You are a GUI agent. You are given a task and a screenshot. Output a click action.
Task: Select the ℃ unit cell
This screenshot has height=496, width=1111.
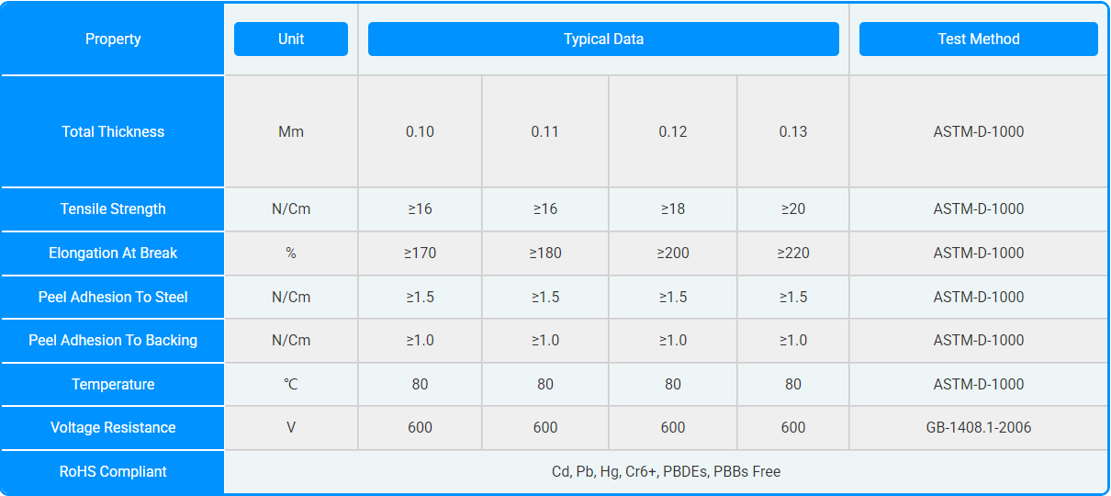pyautogui.click(x=291, y=384)
